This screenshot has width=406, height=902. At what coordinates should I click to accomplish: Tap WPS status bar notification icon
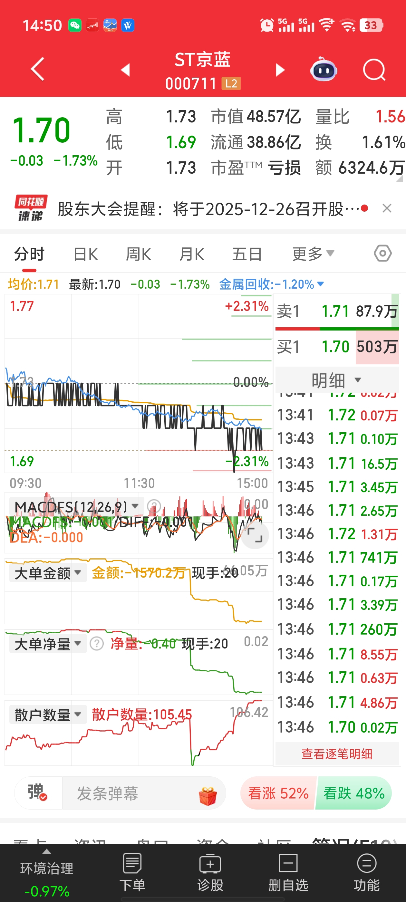click(x=128, y=25)
